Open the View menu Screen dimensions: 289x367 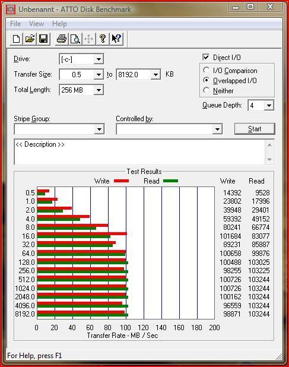[x=36, y=24]
